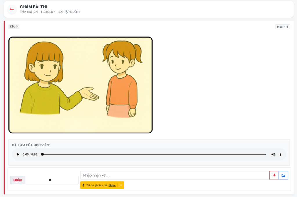Click the audio progress bar track

[x=154, y=155]
